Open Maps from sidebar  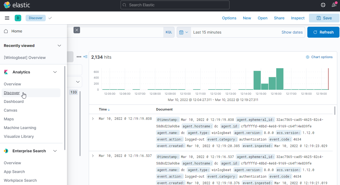[x=9, y=119]
